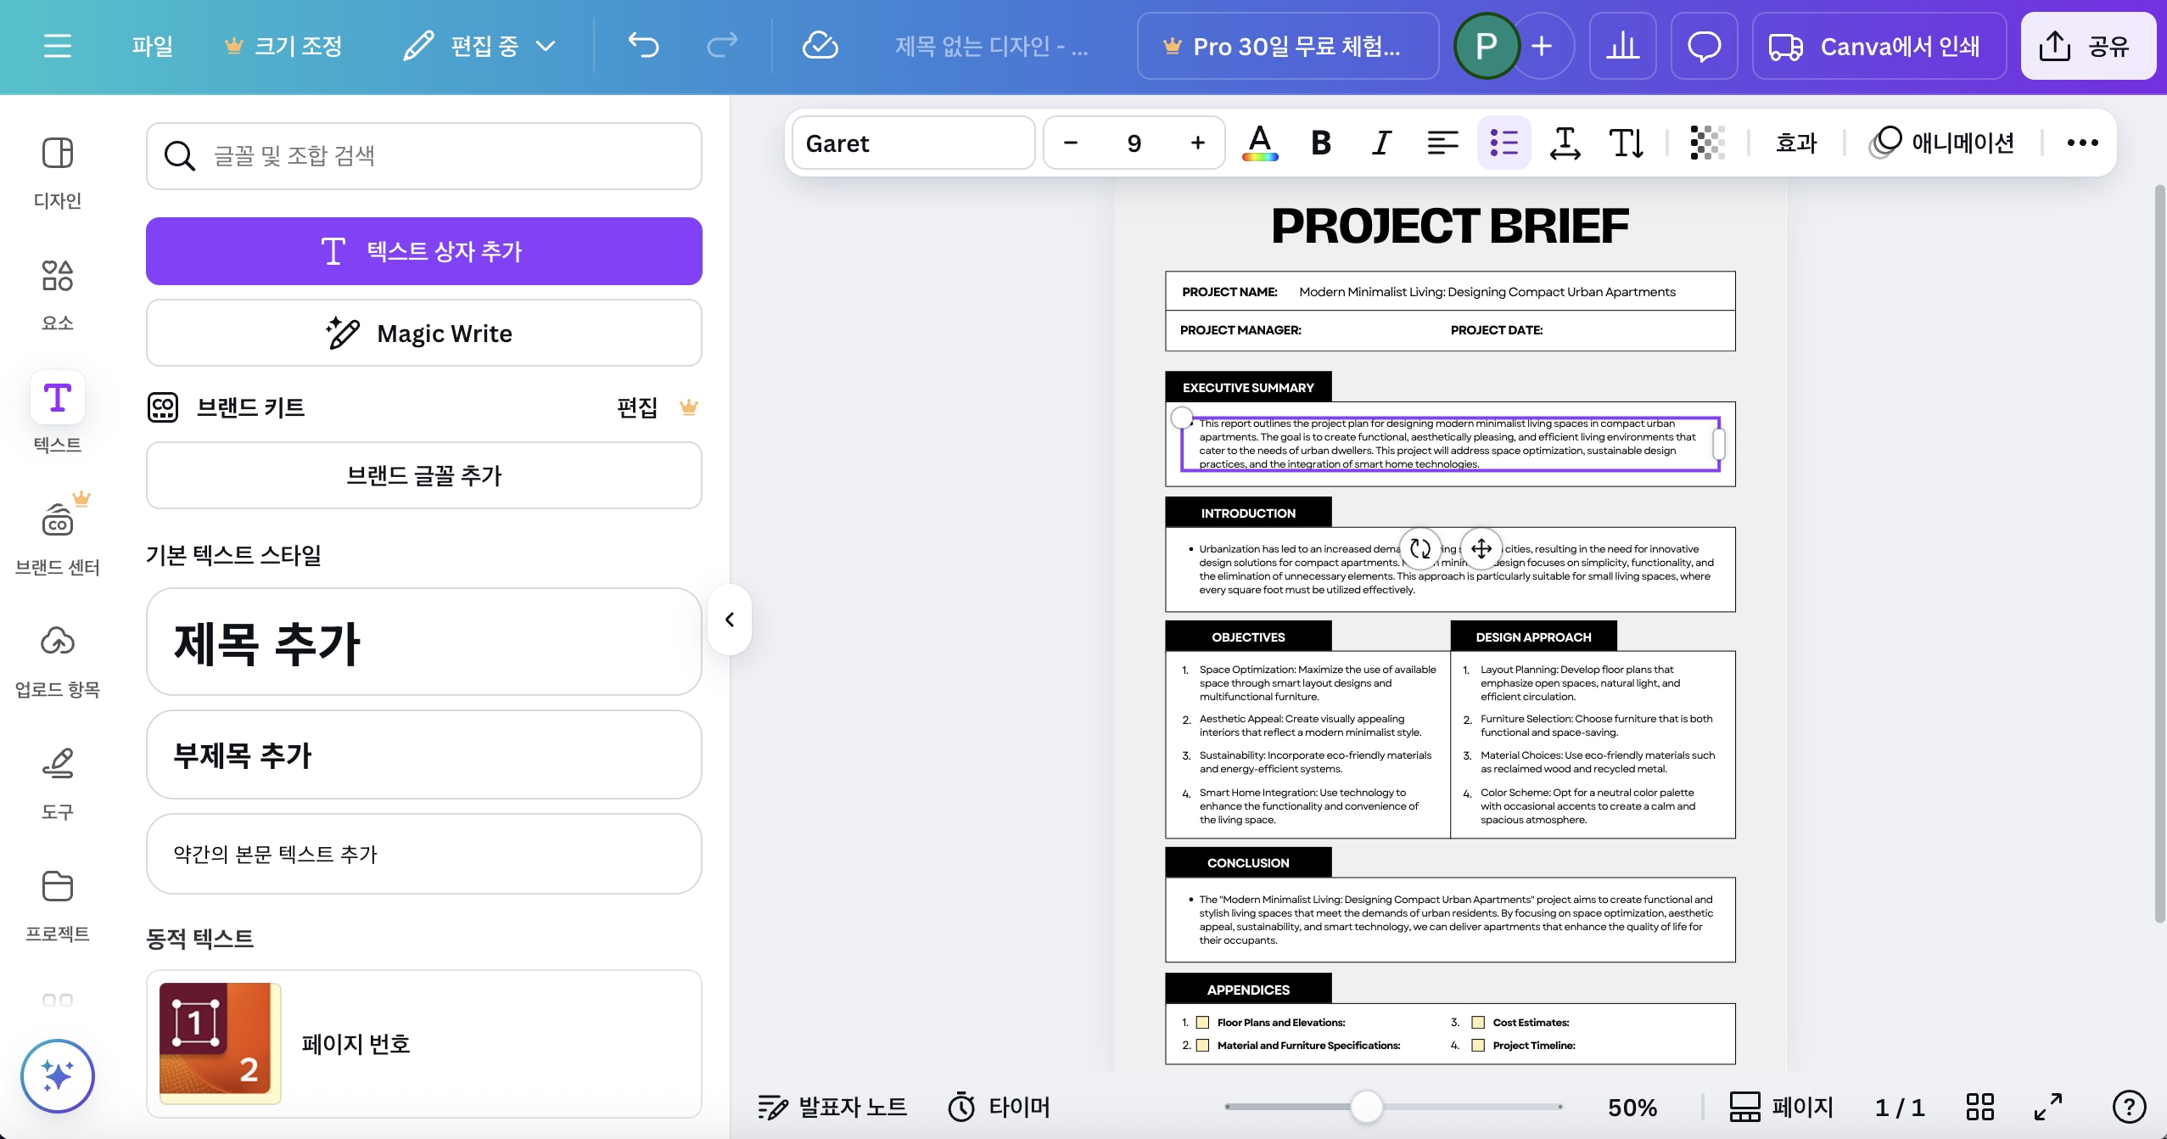Click the undo arrow icon

[643, 45]
